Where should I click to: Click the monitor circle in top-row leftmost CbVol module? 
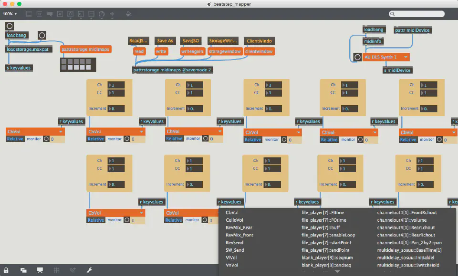tap(46, 139)
